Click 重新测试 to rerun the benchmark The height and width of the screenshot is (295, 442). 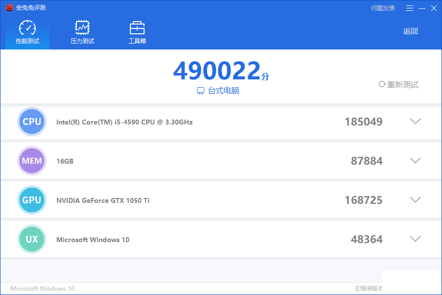click(x=398, y=84)
